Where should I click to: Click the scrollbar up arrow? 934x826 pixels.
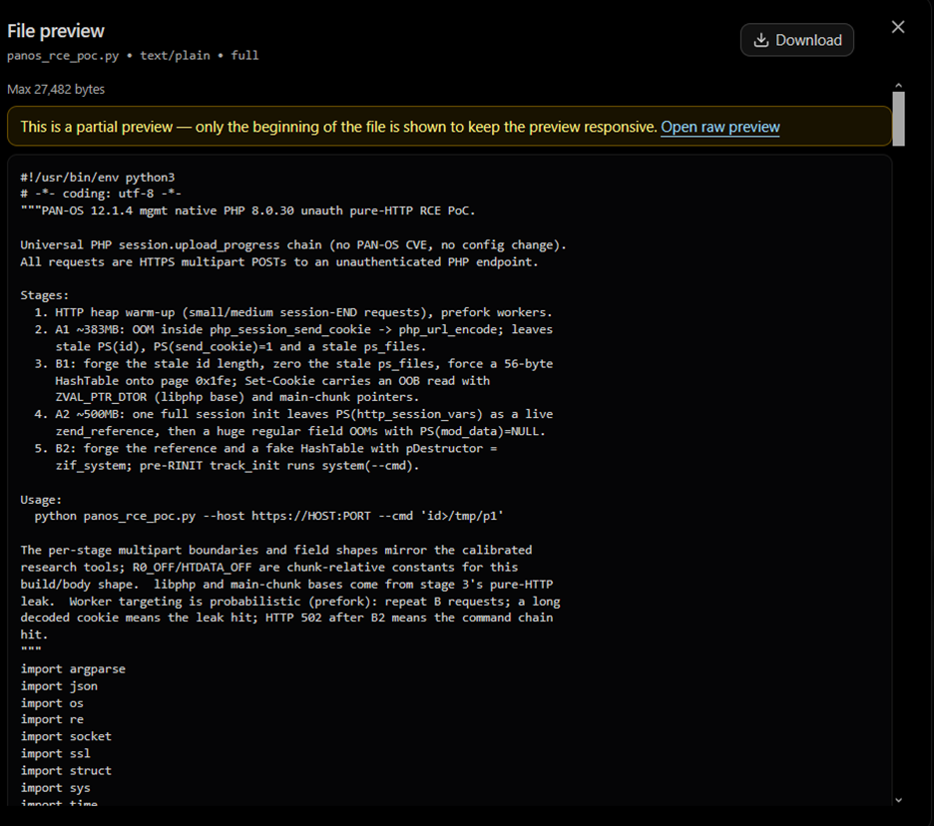coord(898,86)
